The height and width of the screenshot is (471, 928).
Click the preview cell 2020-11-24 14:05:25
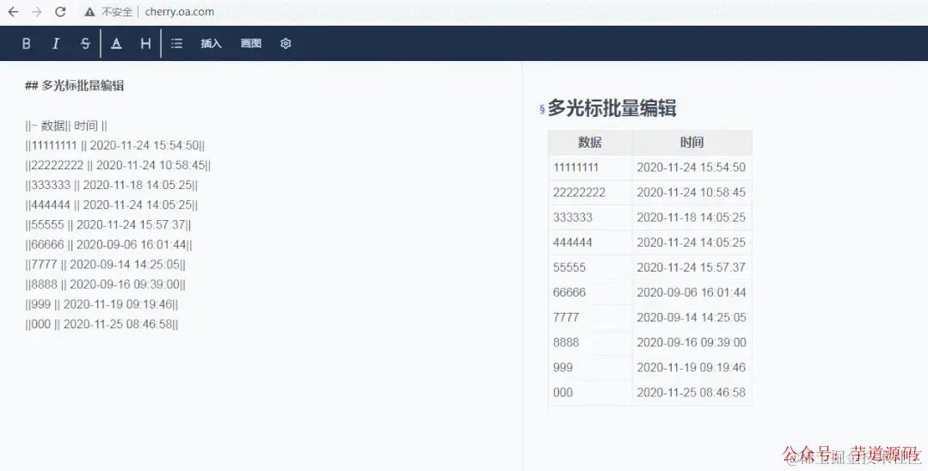pyautogui.click(x=691, y=242)
